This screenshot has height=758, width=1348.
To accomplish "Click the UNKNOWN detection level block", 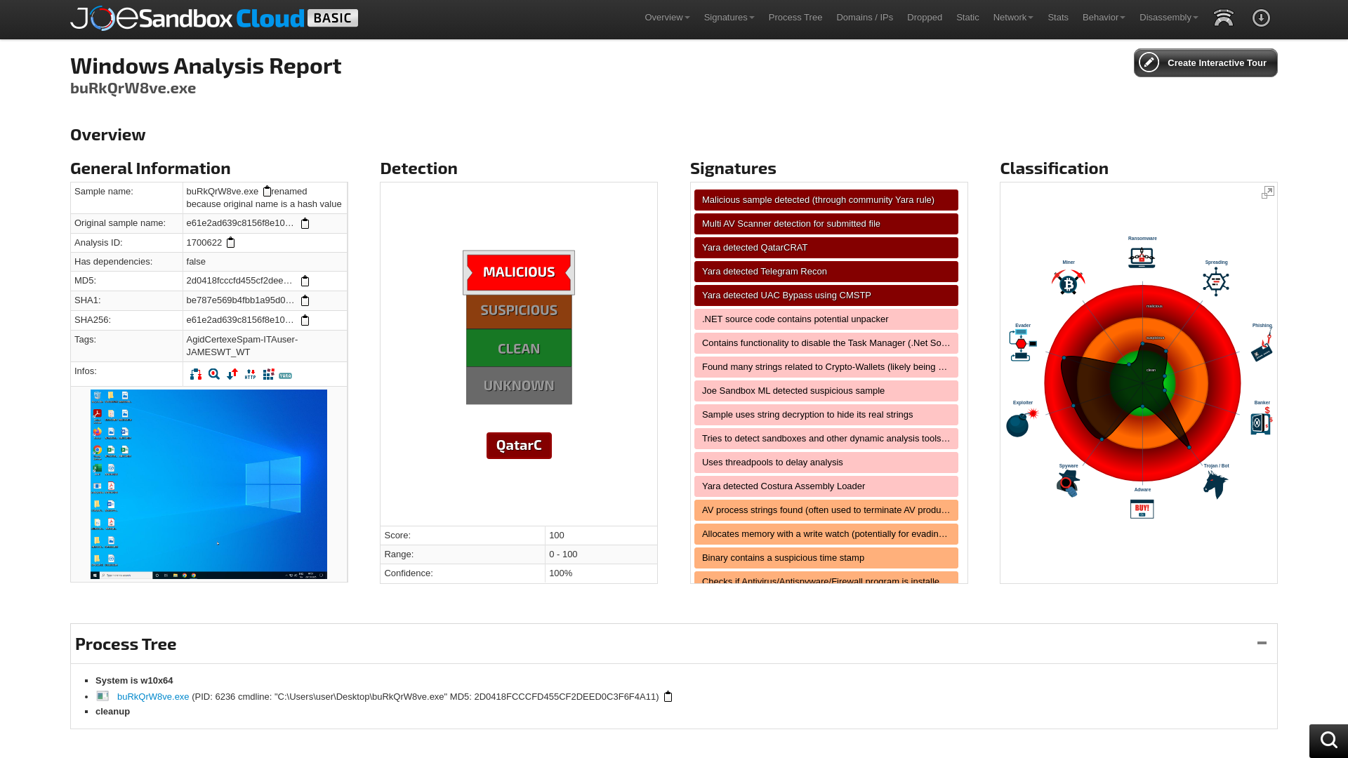I will 519,386.
